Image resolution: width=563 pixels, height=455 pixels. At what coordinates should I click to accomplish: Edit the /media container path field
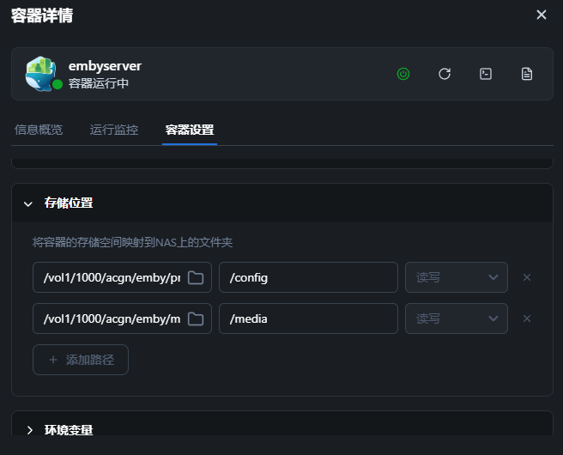308,318
